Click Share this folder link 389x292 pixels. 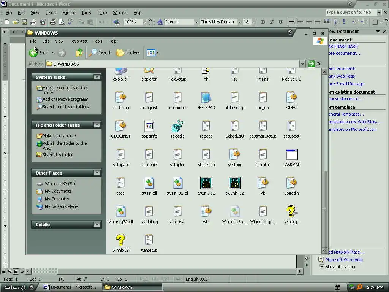point(57,155)
